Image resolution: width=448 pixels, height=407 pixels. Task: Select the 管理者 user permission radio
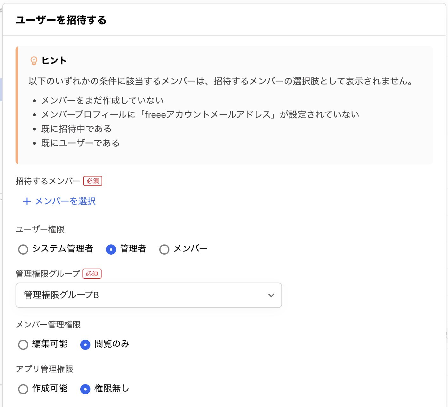(x=111, y=250)
